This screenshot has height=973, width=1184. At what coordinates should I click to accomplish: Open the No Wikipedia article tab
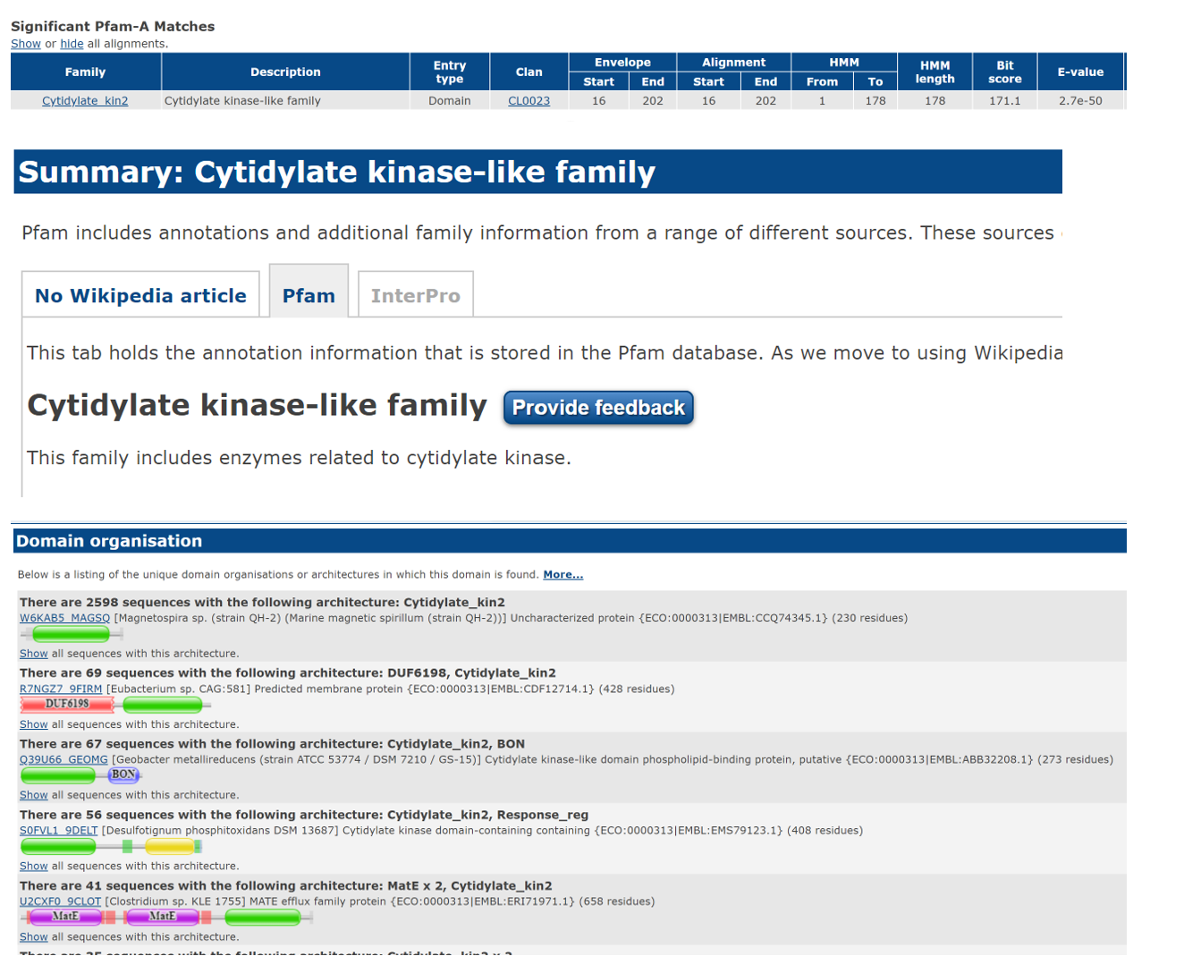pos(140,296)
